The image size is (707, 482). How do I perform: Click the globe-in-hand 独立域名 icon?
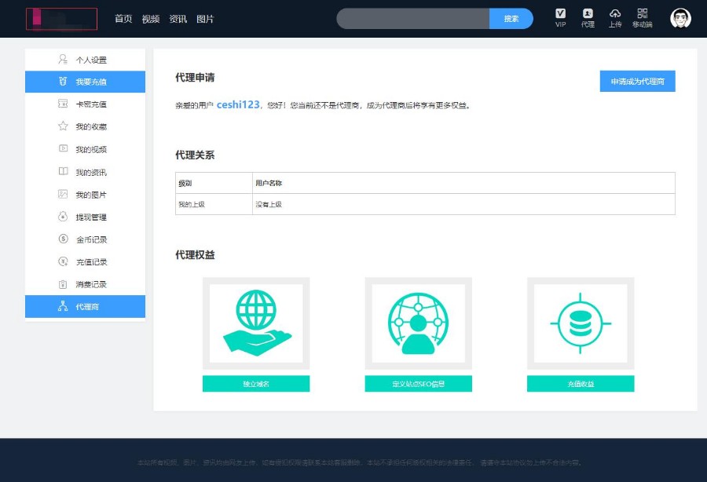(x=256, y=323)
